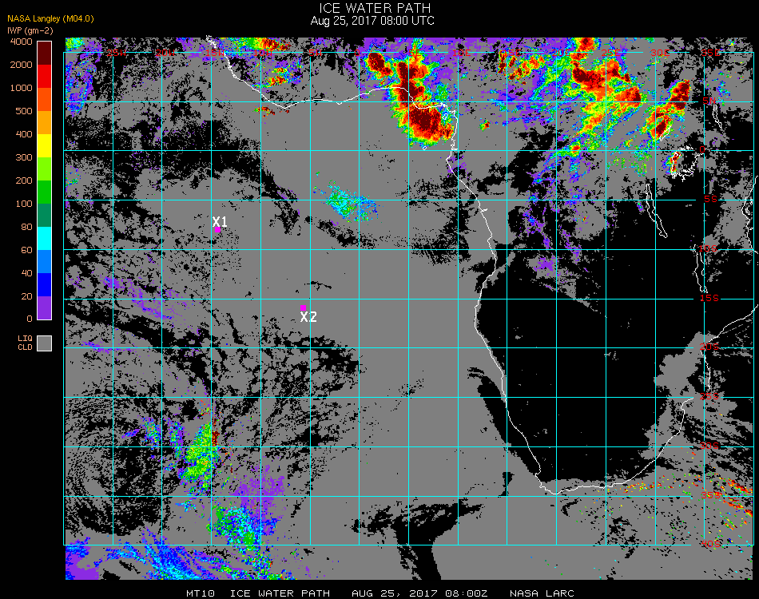Click the 'LIQ CLD' legend text
This screenshot has height=599, width=759.
(26, 343)
